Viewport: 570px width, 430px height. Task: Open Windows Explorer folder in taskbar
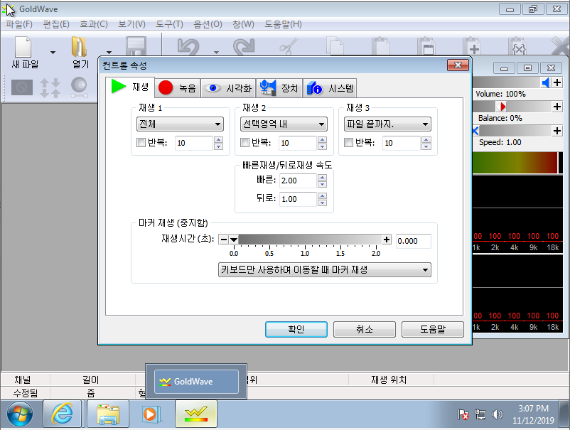click(x=108, y=414)
